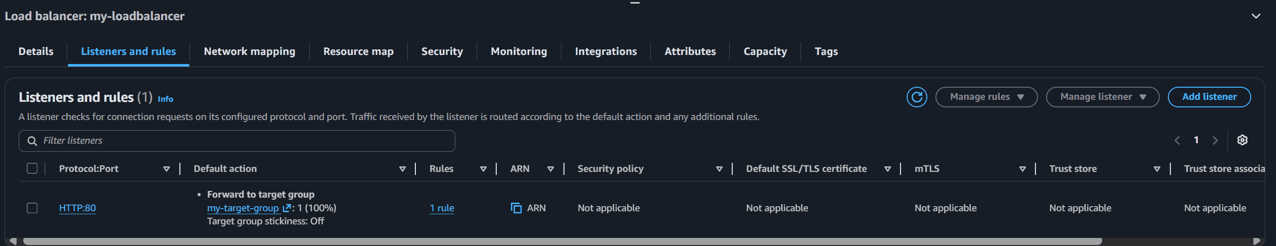Click the horizontal table scrollbar
Viewport: 1276px width, 246px height.
(562, 241)
